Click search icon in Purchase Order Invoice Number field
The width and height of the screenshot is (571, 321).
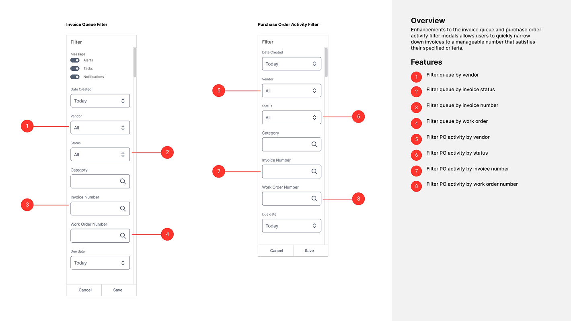(314, 172)
